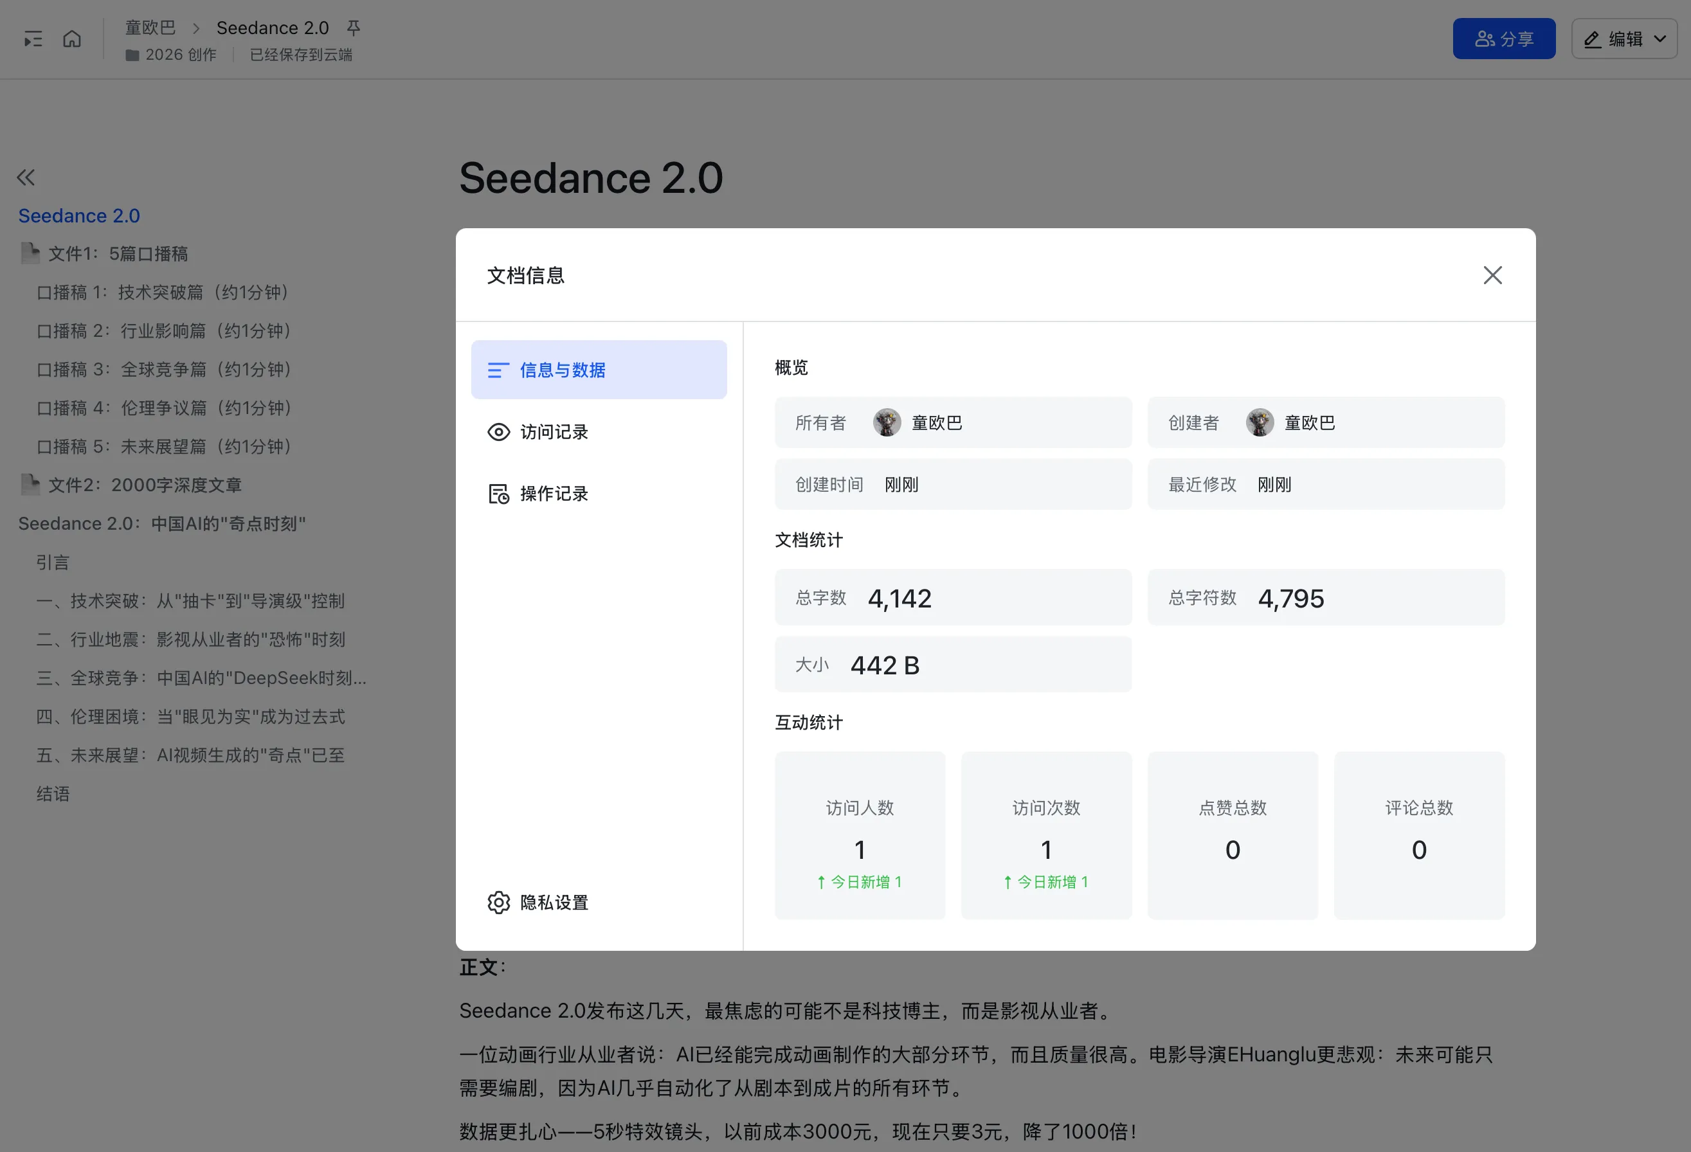Jump to 结语 in outline
Image resolution: width=1691 pixels, height=1152 pixels.
click(x=53, y=793)
